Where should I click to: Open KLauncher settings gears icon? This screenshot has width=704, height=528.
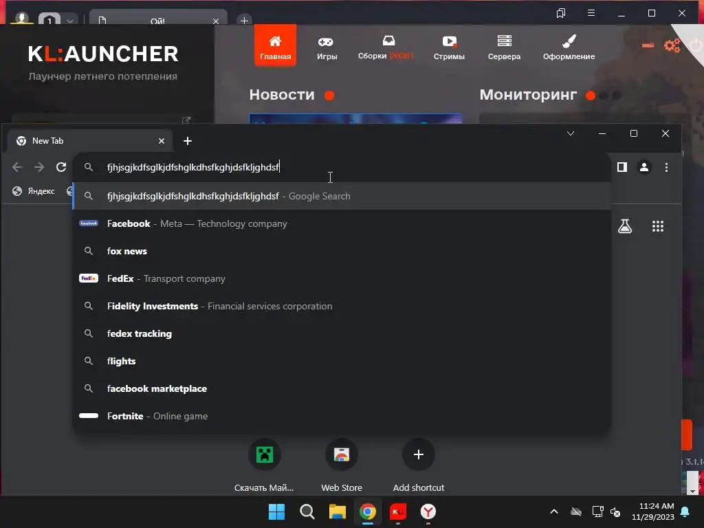[672, 45]
